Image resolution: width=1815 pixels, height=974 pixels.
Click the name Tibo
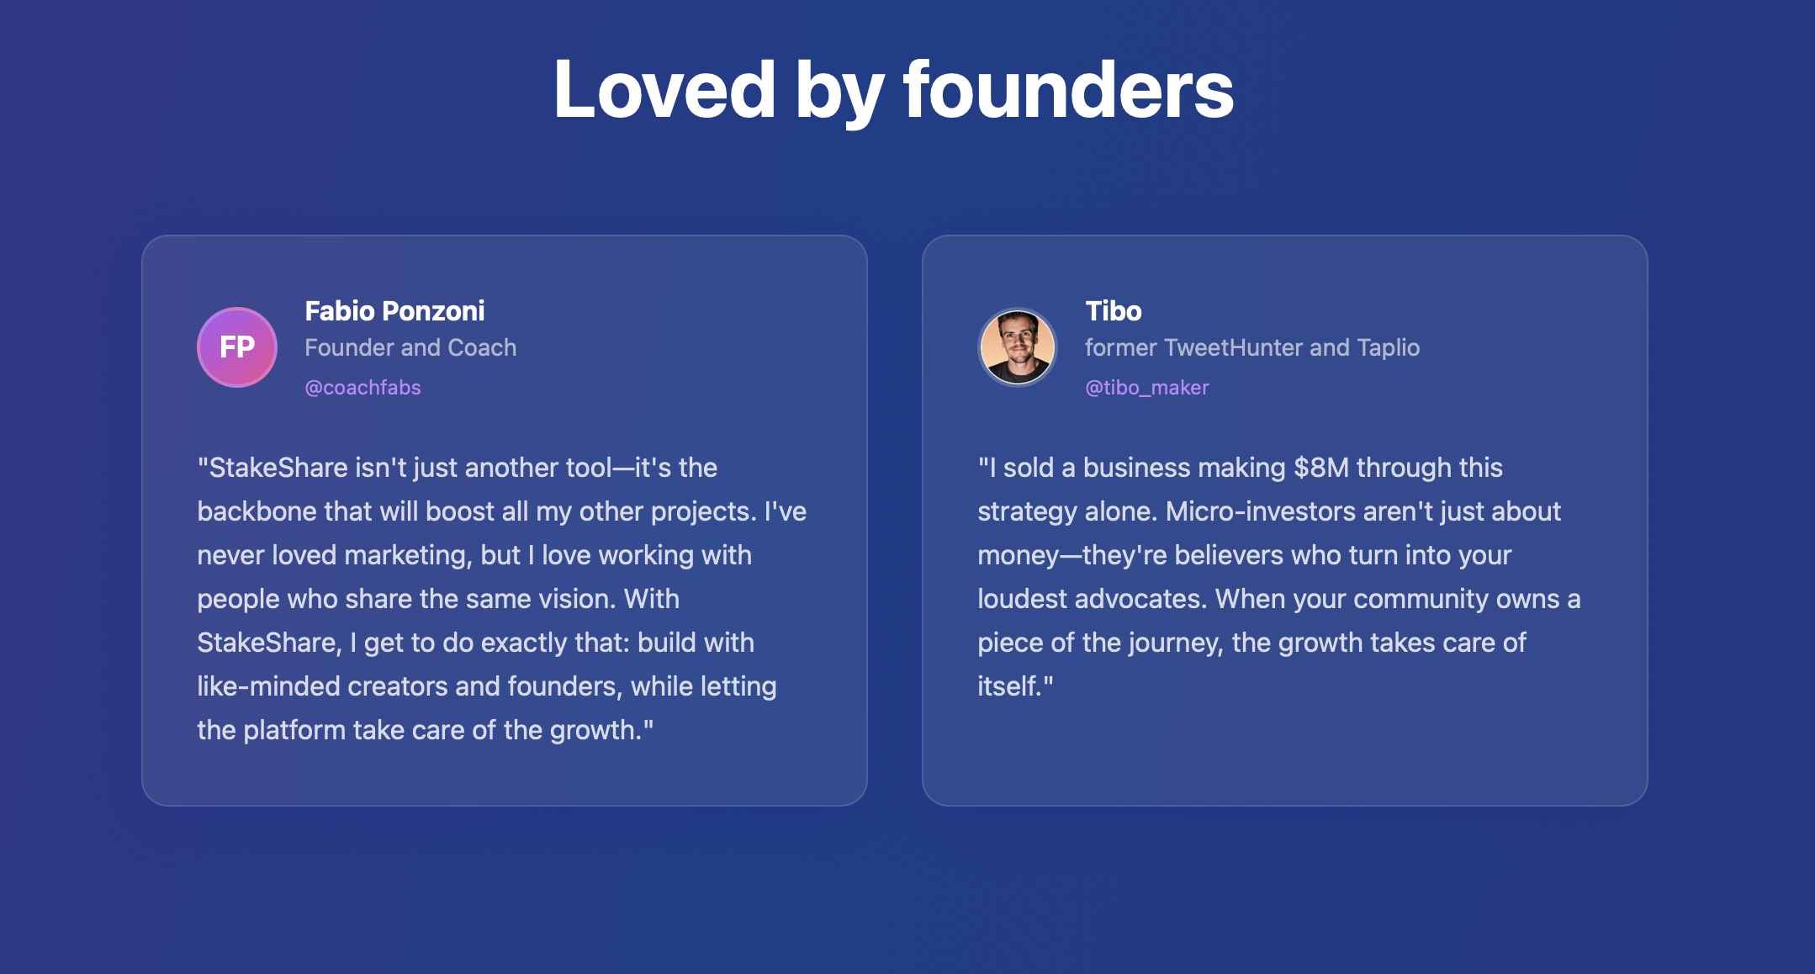click(1113, 311)
